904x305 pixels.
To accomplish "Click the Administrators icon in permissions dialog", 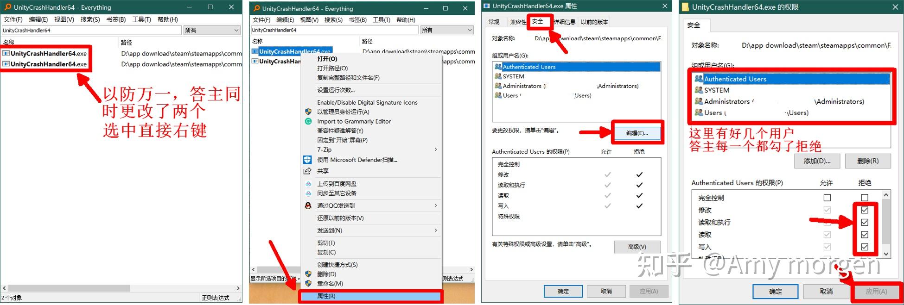I will click(699, 101).
